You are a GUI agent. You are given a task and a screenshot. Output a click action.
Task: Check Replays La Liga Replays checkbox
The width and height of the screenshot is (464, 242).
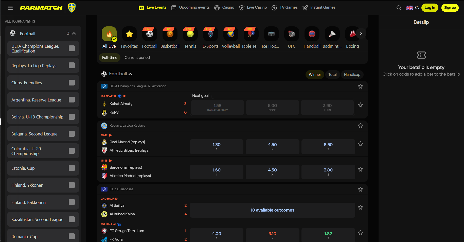coord(72,65)
